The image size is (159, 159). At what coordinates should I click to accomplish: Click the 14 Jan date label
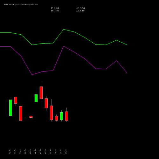coord(35,151)
